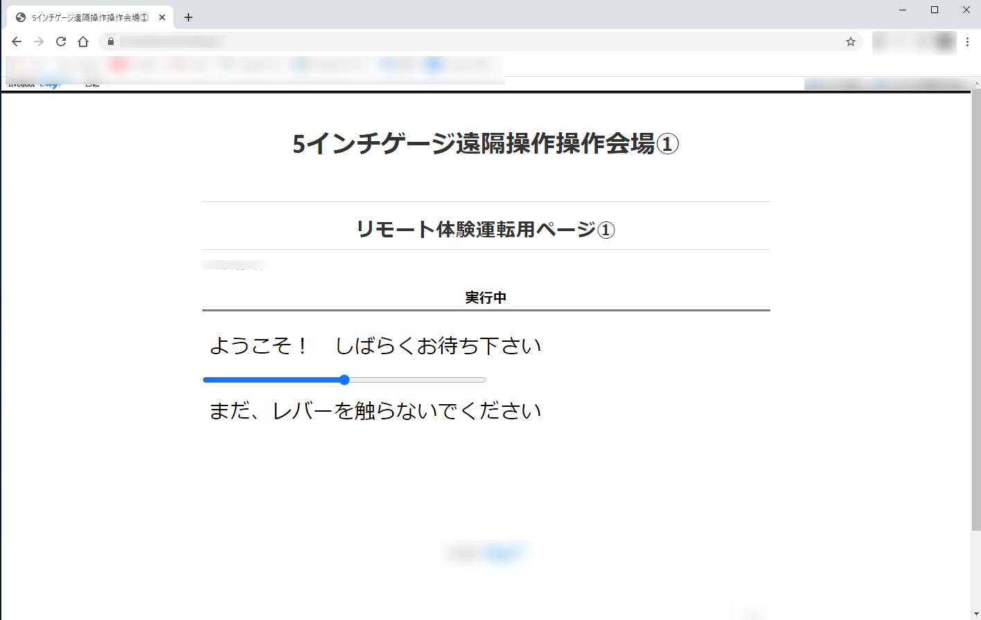
Task: Click the scrollbar up arrow
Action: click(975, 84)
